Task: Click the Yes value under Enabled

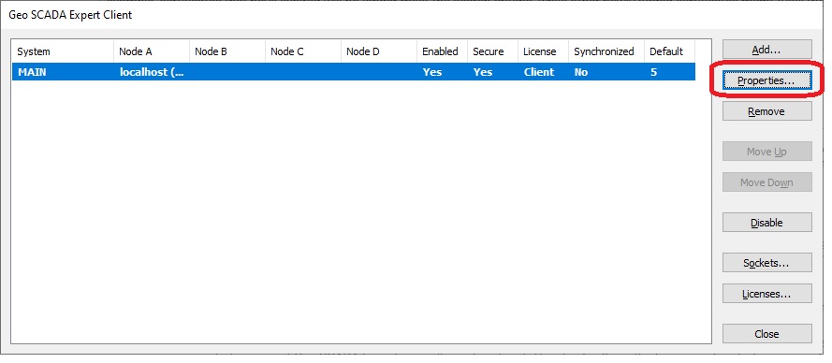Action: click(432, 72)
